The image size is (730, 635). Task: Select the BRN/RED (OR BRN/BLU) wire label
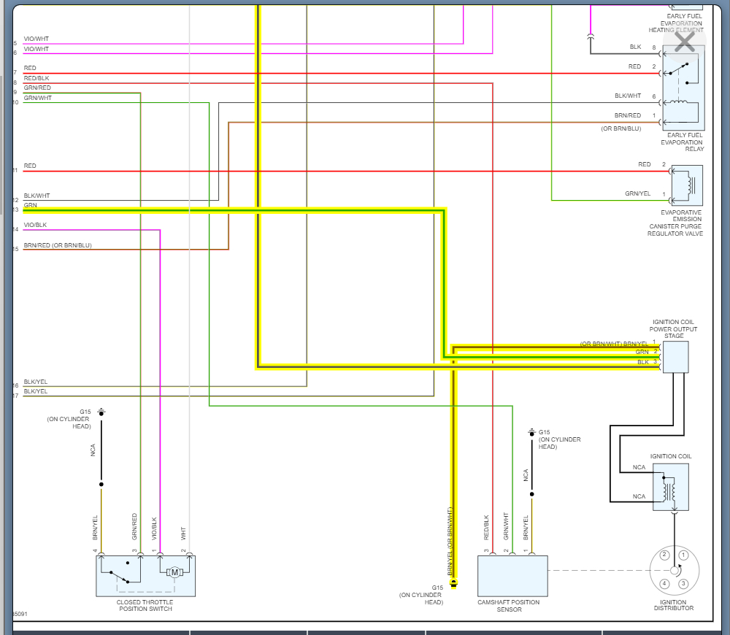point(58,245)
